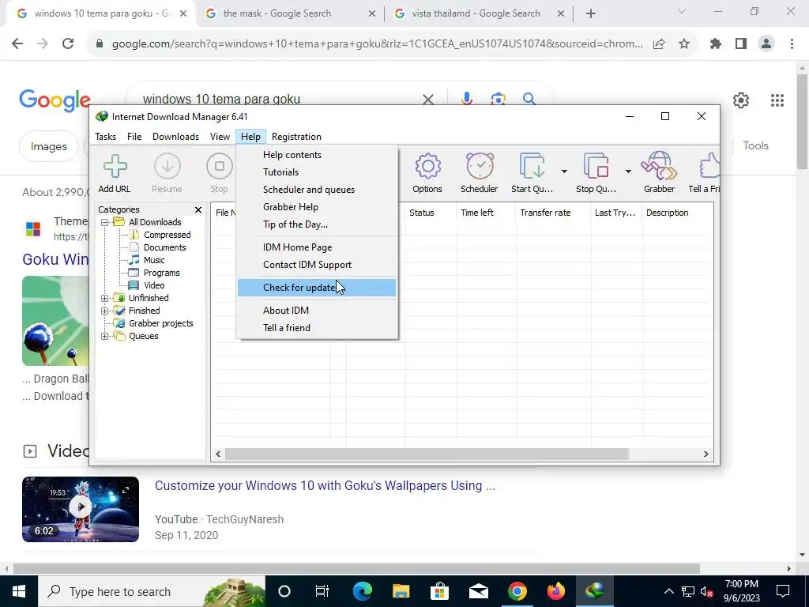
Task: Open the Downloads menu
Action: pyautogui.click(x=175, y=137)
